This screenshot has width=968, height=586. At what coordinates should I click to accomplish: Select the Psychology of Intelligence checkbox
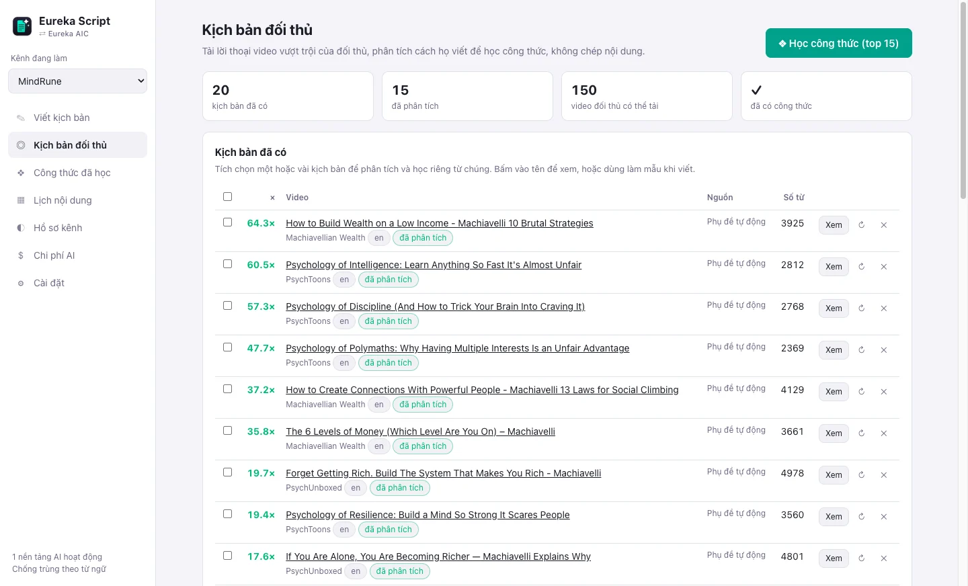(x=227, y=264)
